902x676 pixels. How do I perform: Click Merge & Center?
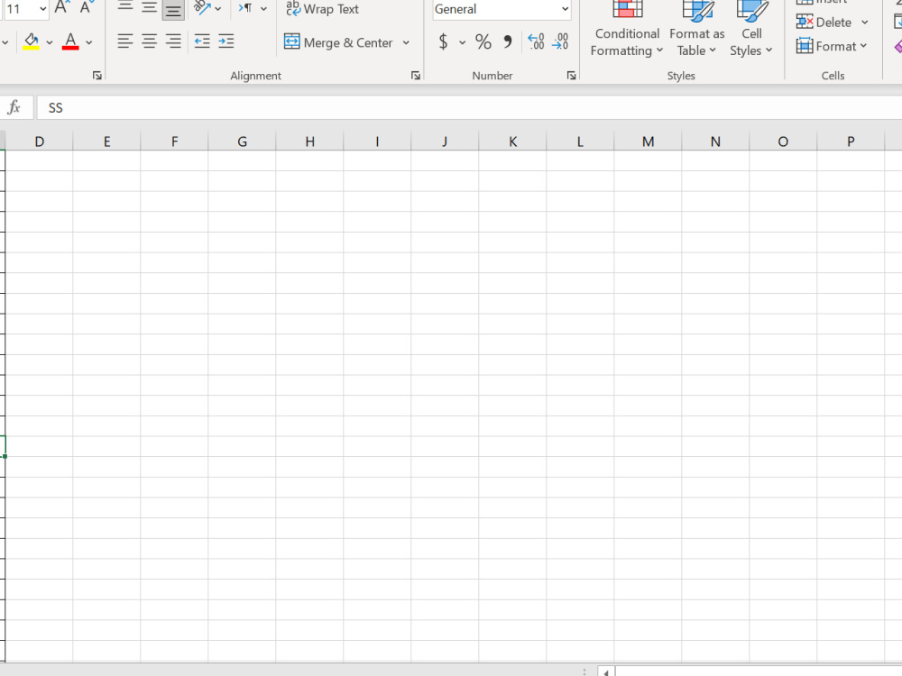[x=338, y=42]
